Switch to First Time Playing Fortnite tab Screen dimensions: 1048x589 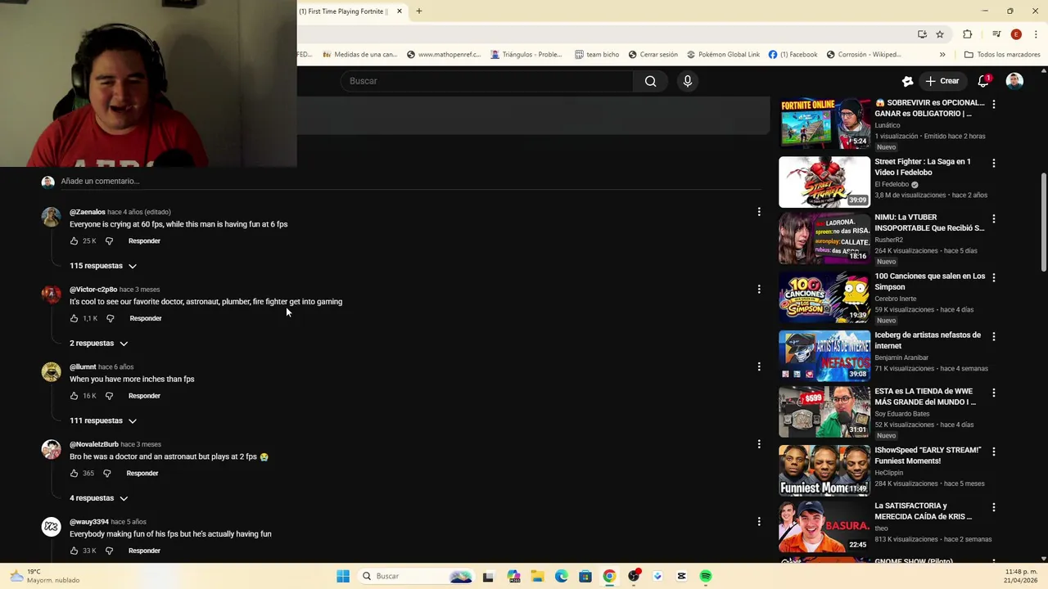[x=342, y=11]
